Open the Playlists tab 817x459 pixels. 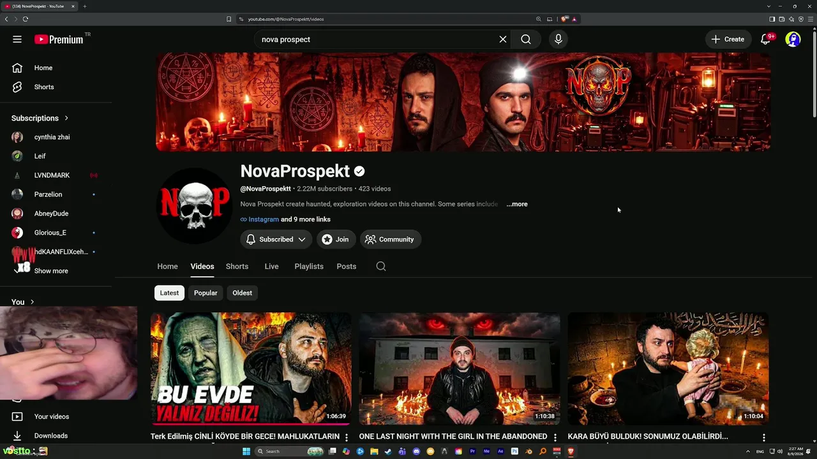click(x=309, y=266)
